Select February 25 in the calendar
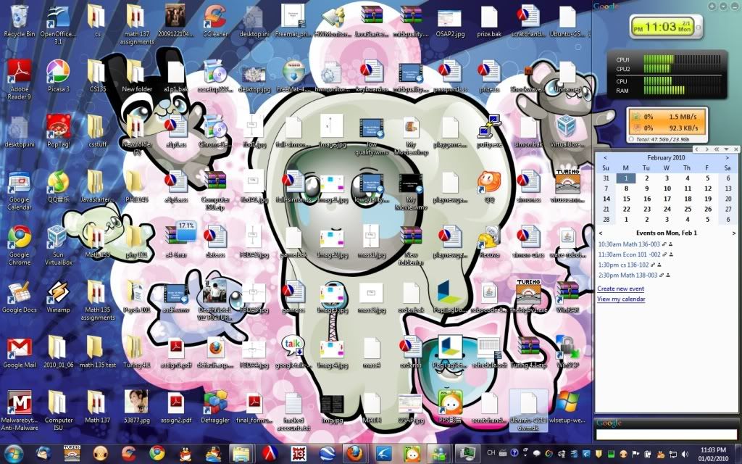The image size is (742, 464). click(x=688, y=209)
